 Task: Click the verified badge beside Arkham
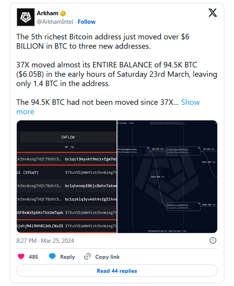(63, 13)
